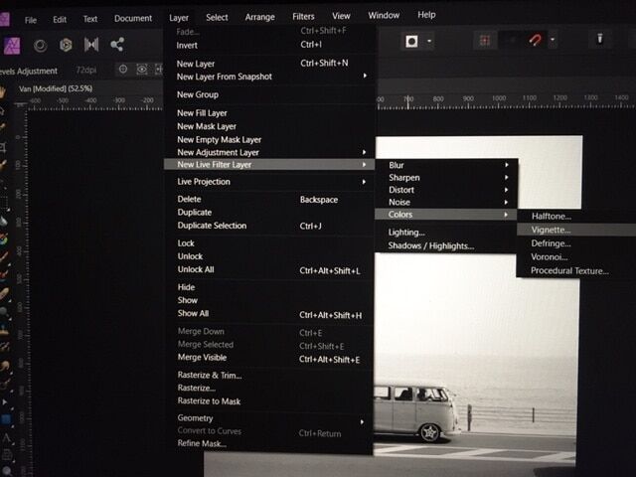Click the Export Persona share icon
The image size is (636, 477).
tap(117, 44)
